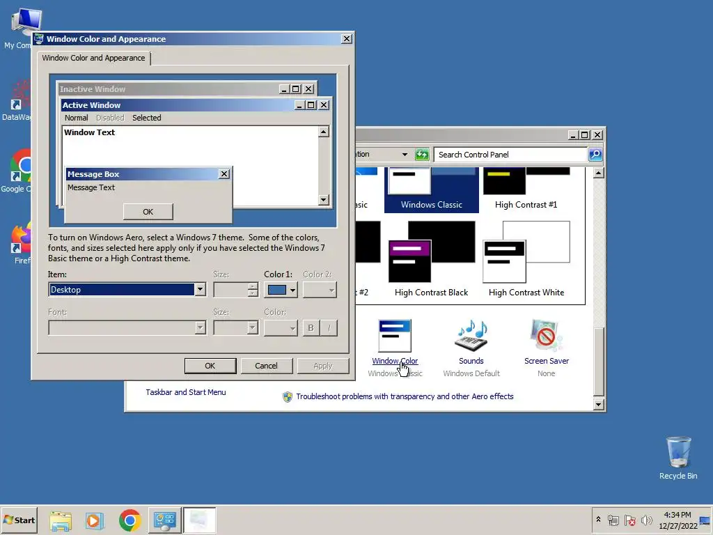The height and width of the screenshot is (535, 713).
Task: Open Google Chrome from the taskbar
Action: pos(130,520)
